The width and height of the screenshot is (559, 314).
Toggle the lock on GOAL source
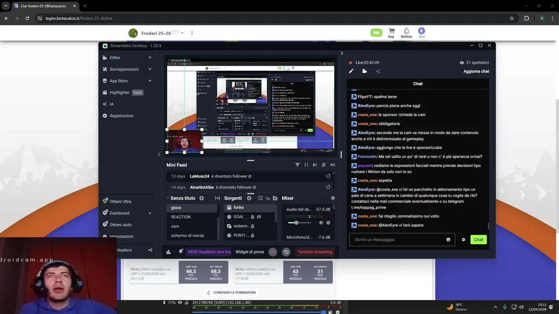tap(252, 217)
